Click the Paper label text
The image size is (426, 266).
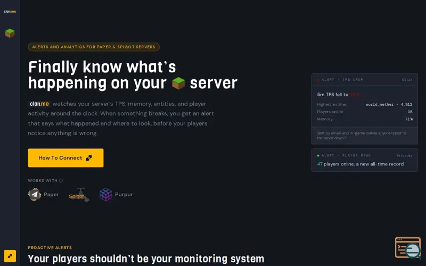51,194
